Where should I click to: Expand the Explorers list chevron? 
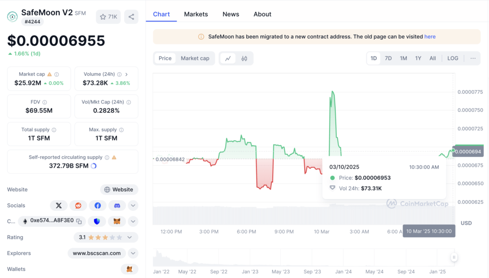pos(133,253)
